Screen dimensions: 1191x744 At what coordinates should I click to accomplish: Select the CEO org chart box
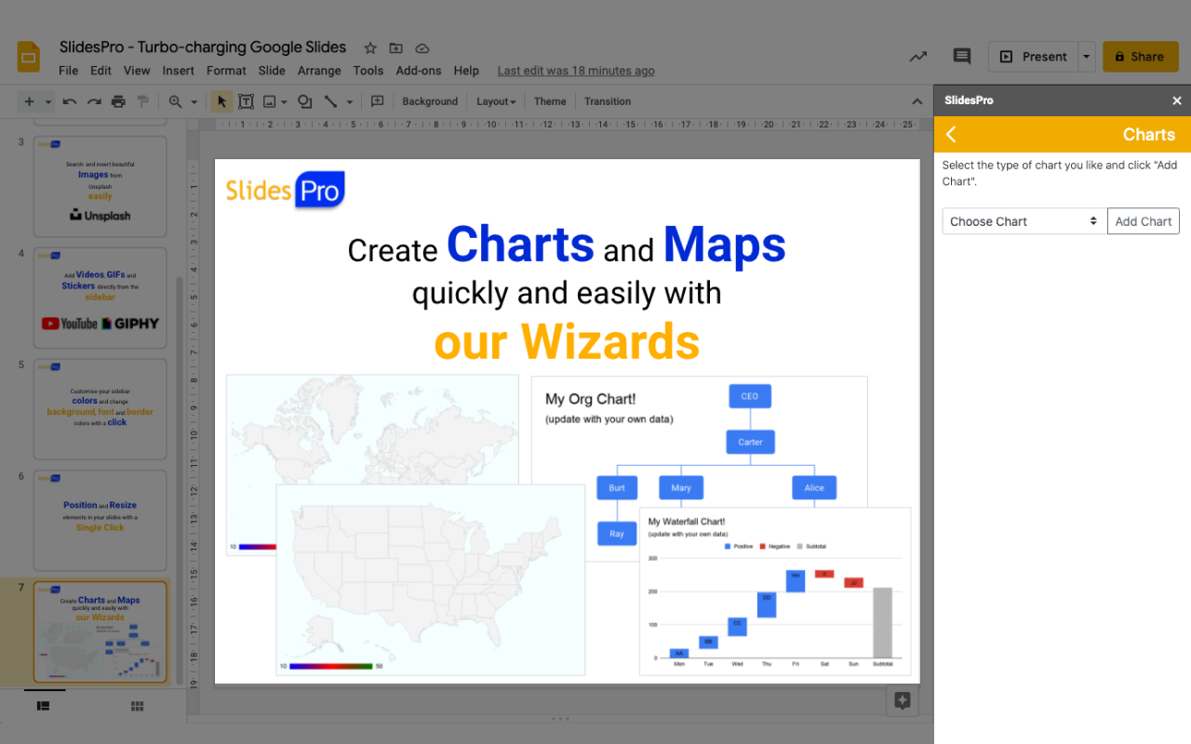[x=750, y=396]
